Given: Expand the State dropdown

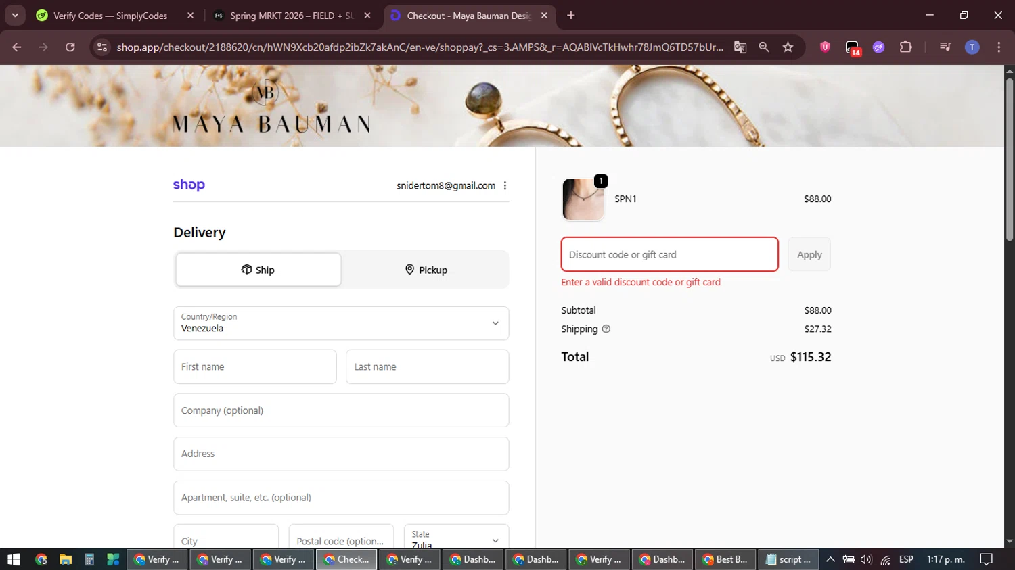Looking at the screenshot, I should [456, 537].
